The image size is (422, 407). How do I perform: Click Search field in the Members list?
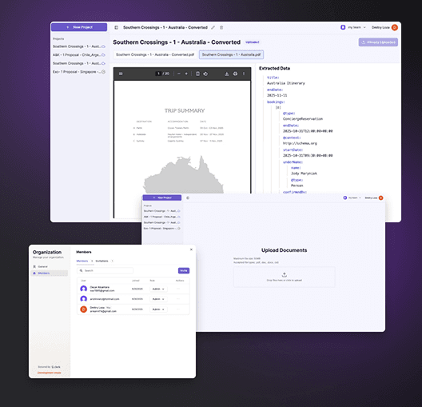click(105, 270)
